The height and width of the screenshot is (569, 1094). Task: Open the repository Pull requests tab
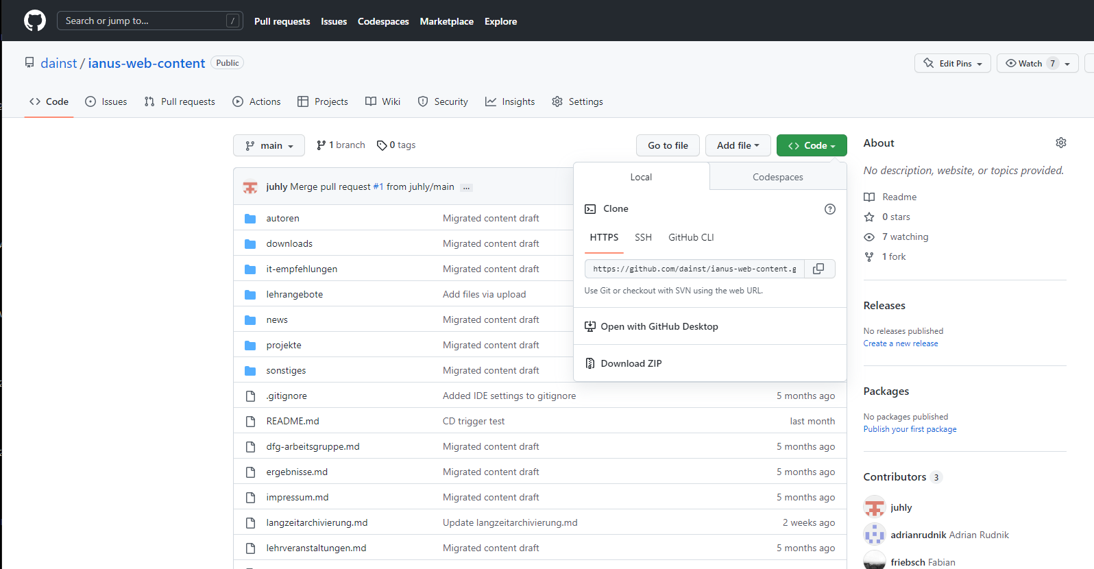(180, 101)
